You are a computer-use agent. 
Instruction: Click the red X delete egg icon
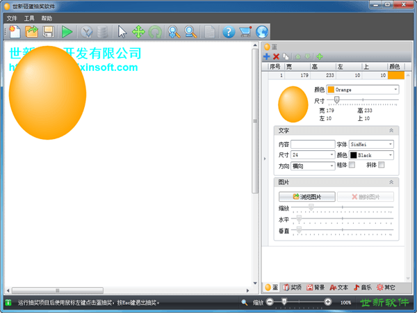pyautogui.click(x=276, y=56)
